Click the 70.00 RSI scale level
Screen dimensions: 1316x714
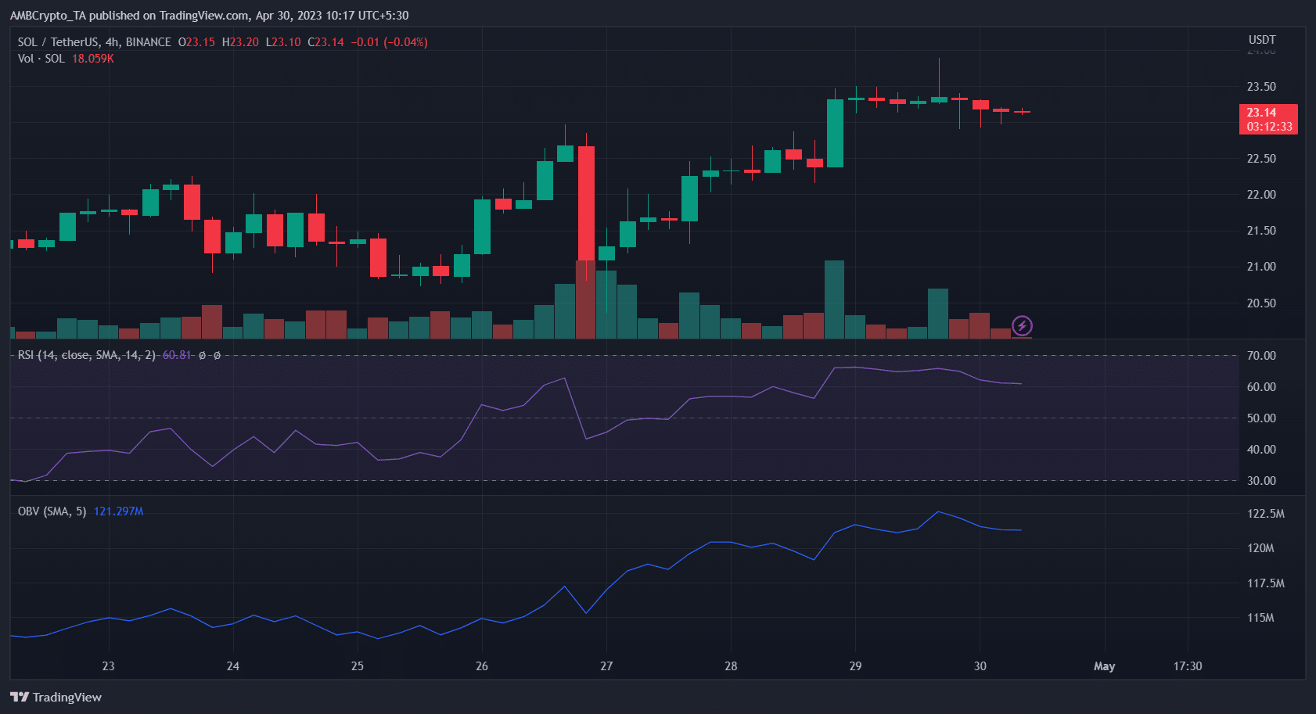click(x=1261, y=356)
